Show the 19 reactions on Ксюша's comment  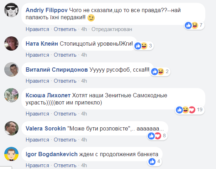pyautogui.click(x=189, y=110)
